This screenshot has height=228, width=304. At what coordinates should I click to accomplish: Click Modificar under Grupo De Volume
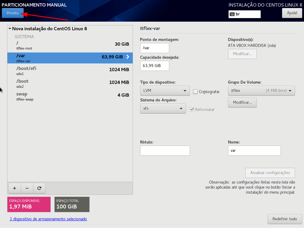coord(242,102)
